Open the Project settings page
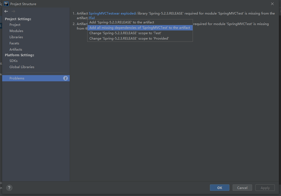The width and height of the screenshot is (281, 196). 15,24
